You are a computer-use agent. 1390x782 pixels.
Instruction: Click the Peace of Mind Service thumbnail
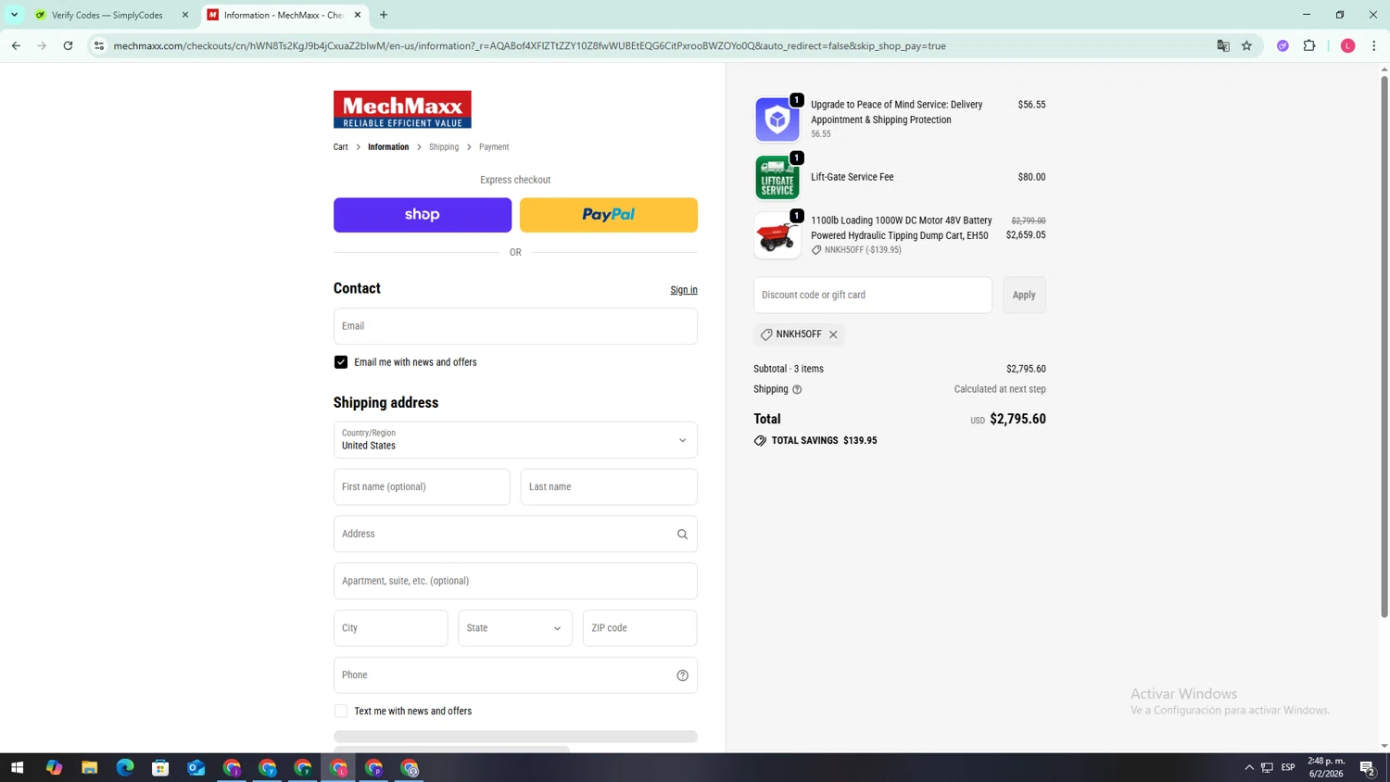coord(777,120)
